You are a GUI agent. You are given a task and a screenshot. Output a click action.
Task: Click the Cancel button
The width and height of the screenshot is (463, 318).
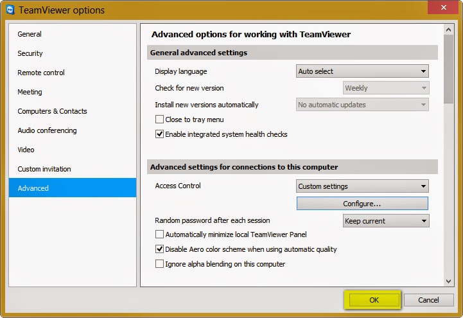click(428, 300)
